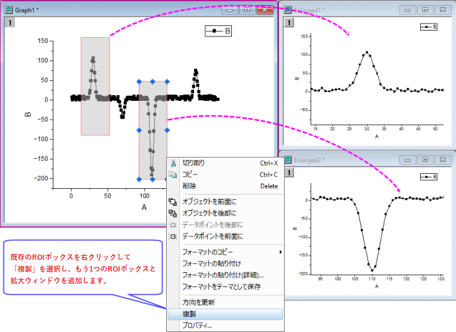Screen dimensions: 456x332
Task: Click layer 1 button in Graph1
Action: click(x=10, y=23)
